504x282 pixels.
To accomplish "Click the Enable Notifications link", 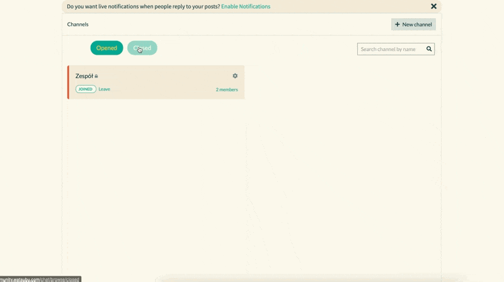I will [x=246, y=6].
